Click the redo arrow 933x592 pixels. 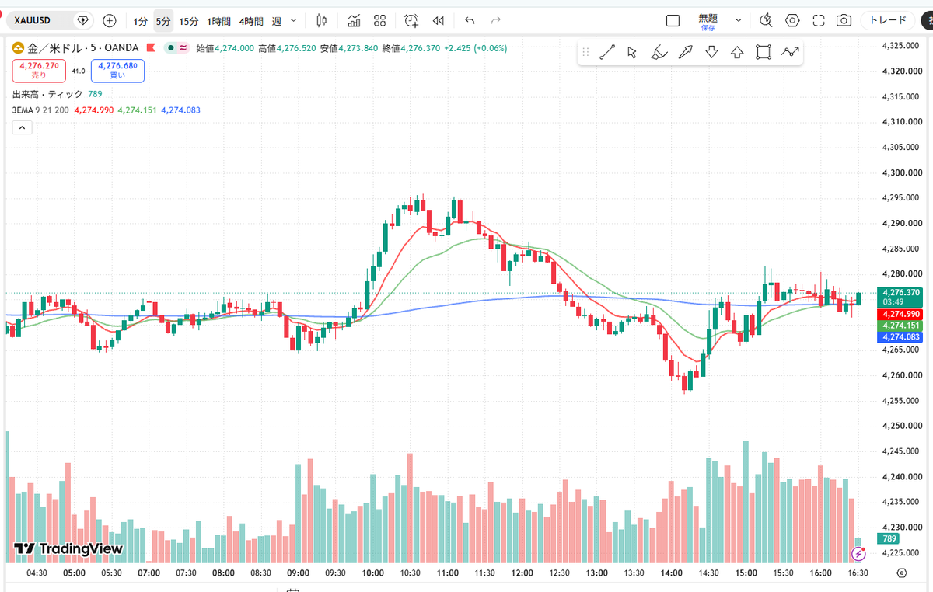click(x=495, y=21)
